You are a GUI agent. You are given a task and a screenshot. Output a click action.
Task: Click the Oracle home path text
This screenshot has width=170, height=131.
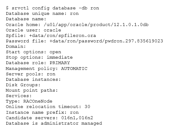[x=96, y=25]
